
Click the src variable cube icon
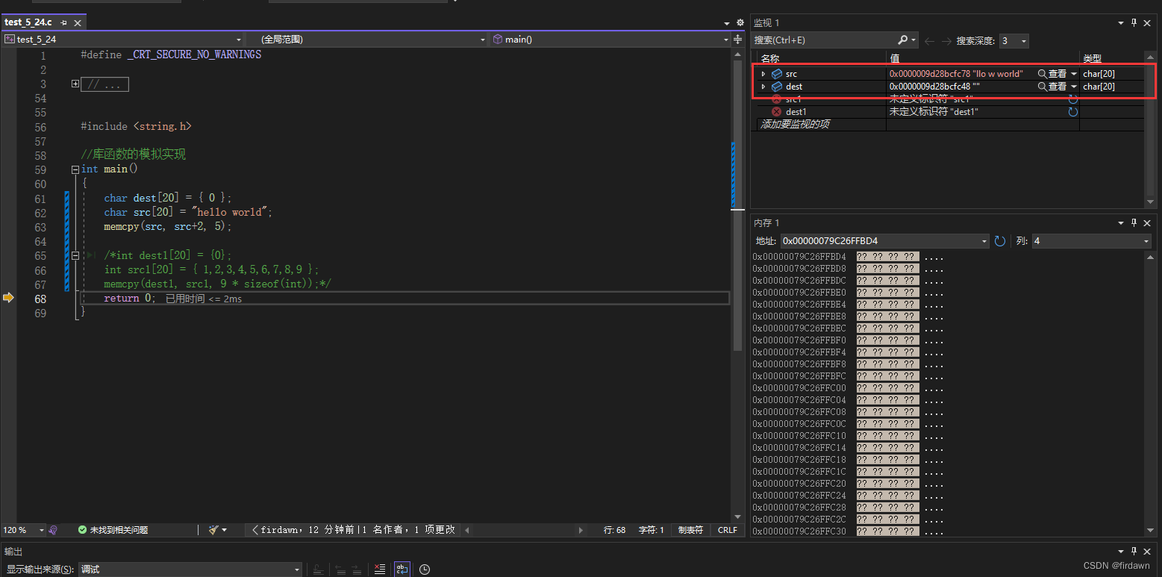(777, 74)
